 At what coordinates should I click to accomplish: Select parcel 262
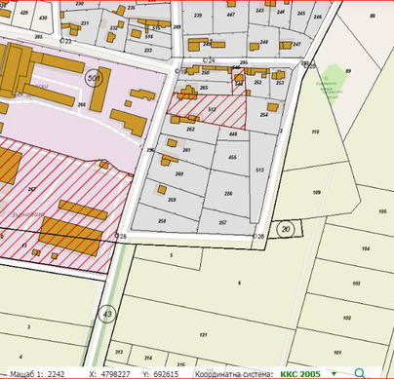click(x=190, y=129)
